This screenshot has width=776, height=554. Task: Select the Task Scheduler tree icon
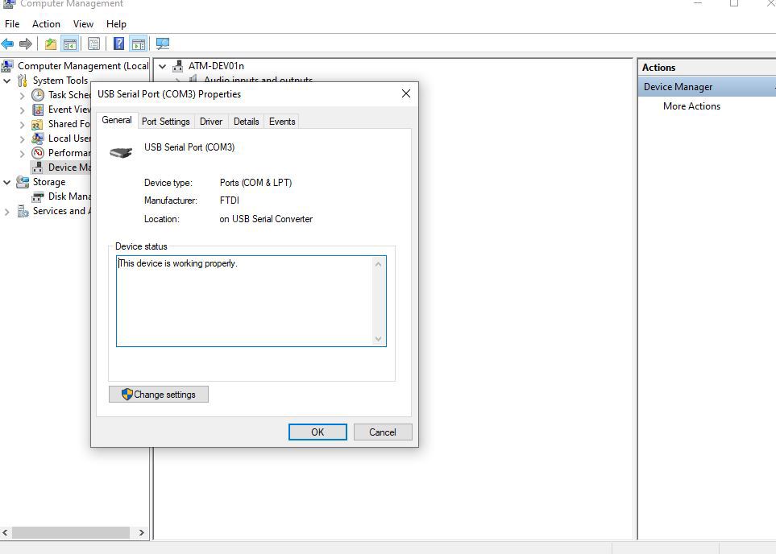[x=38, y=94]
